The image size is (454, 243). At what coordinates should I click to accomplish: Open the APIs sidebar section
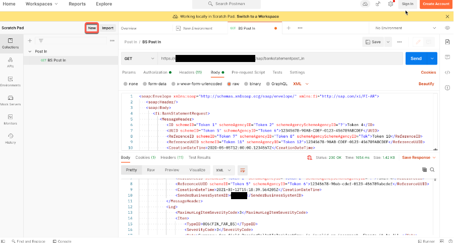click(11, 63)
